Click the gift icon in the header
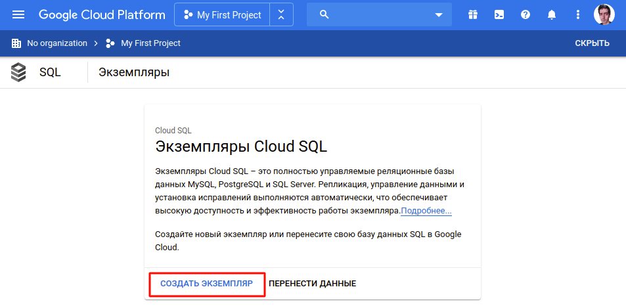Screen dimensions: 626x308 coord(473,14)
